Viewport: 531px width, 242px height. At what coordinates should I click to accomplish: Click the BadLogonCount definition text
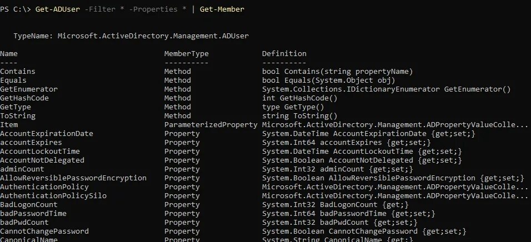click(335, 205)
